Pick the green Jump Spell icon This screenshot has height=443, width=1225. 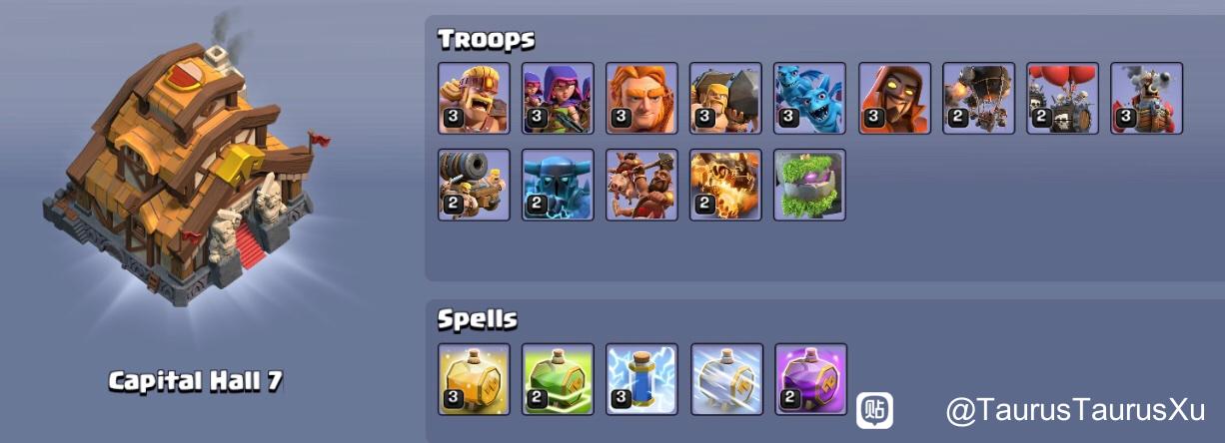pyautogui.click(x=559, y=379)
